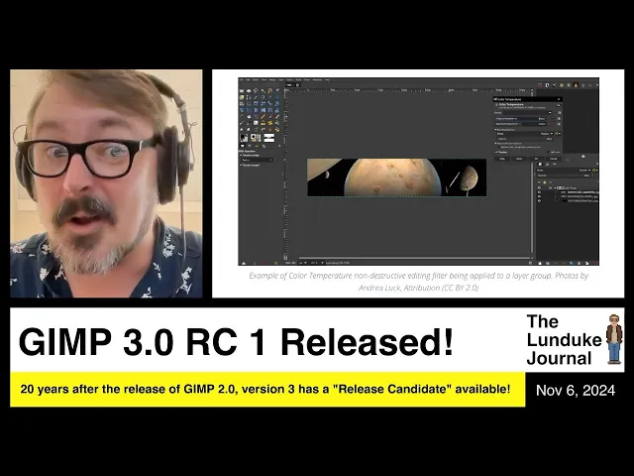Open the Edit menu

point(248,79)
